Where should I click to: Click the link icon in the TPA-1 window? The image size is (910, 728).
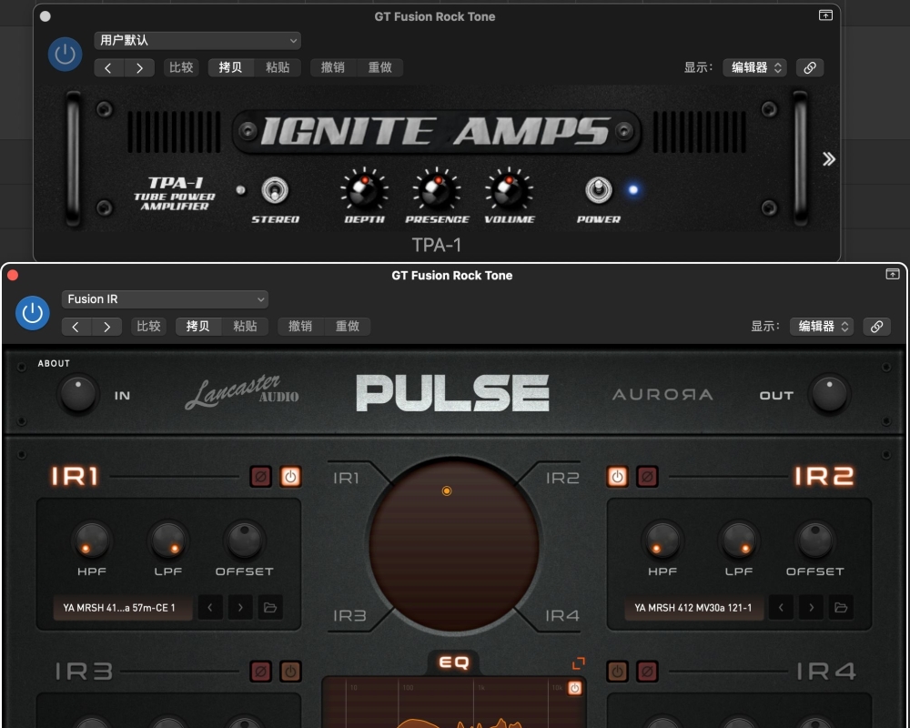click(x=809, y=67)
